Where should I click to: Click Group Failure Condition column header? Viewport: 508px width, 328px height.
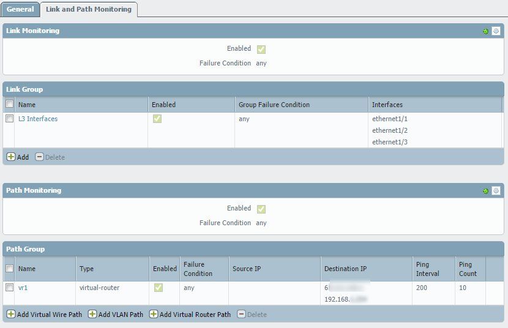click(x=302, y=105)
